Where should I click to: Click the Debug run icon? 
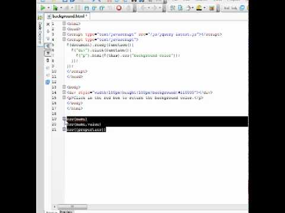[x=55, y=8]
